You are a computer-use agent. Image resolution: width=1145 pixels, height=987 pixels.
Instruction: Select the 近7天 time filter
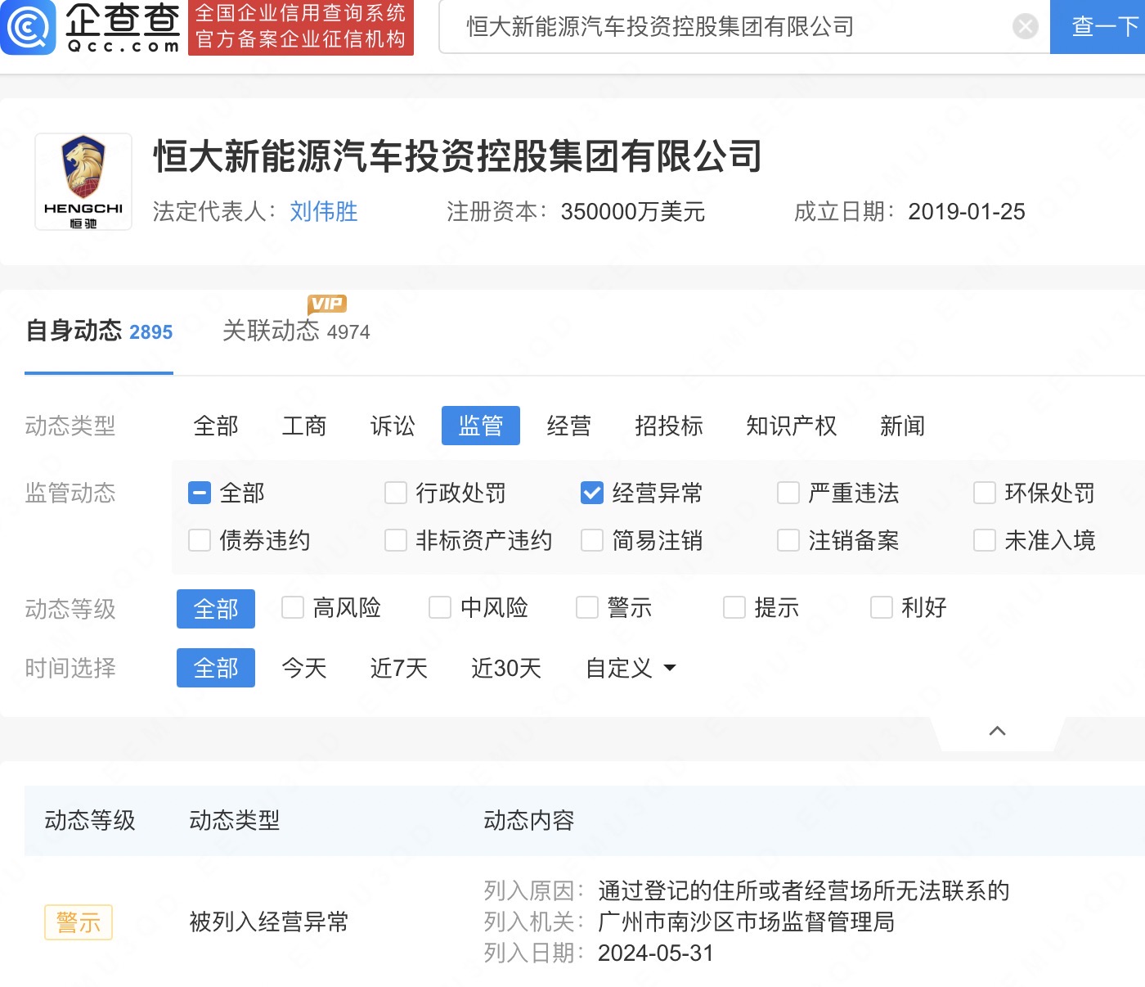pyautogui.click(x=398, y=668)
